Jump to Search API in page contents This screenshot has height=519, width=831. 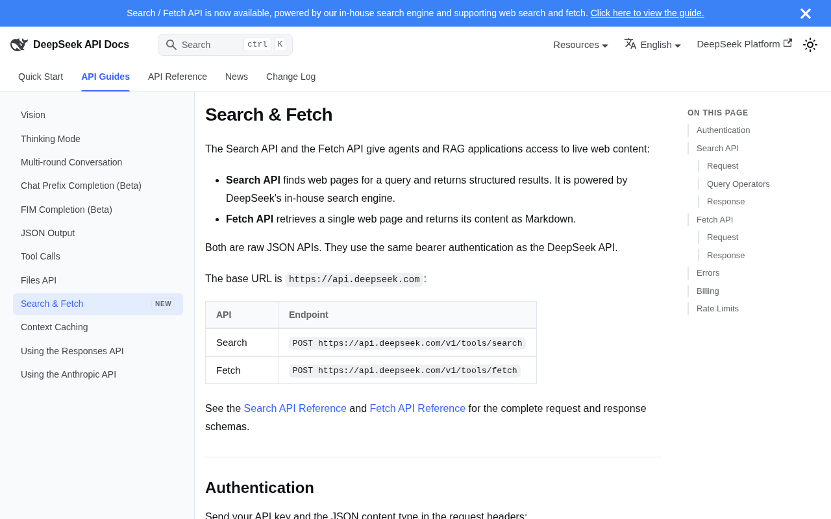[x=717, y=149]
